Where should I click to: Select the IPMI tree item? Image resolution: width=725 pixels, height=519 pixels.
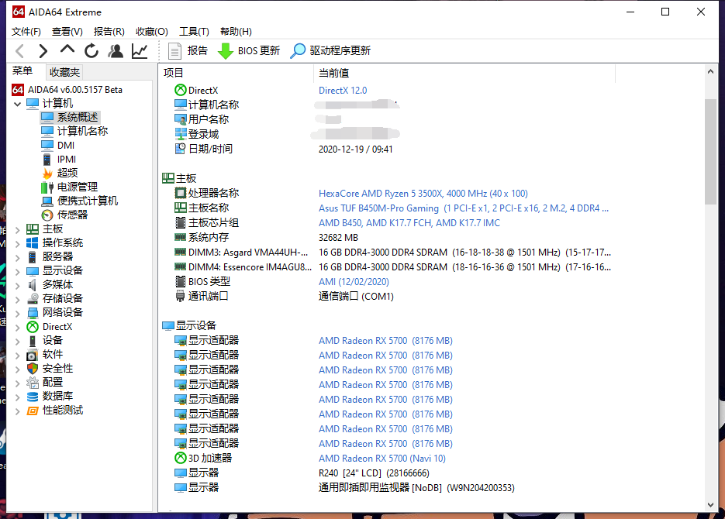tap(67, 160)
